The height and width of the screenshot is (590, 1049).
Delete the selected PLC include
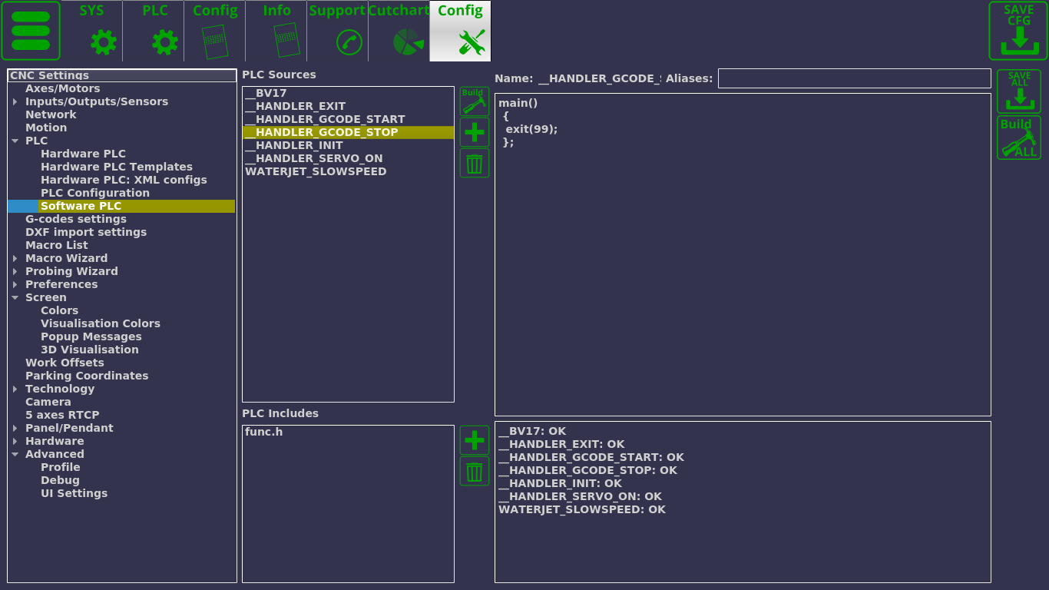pos(475,471)
